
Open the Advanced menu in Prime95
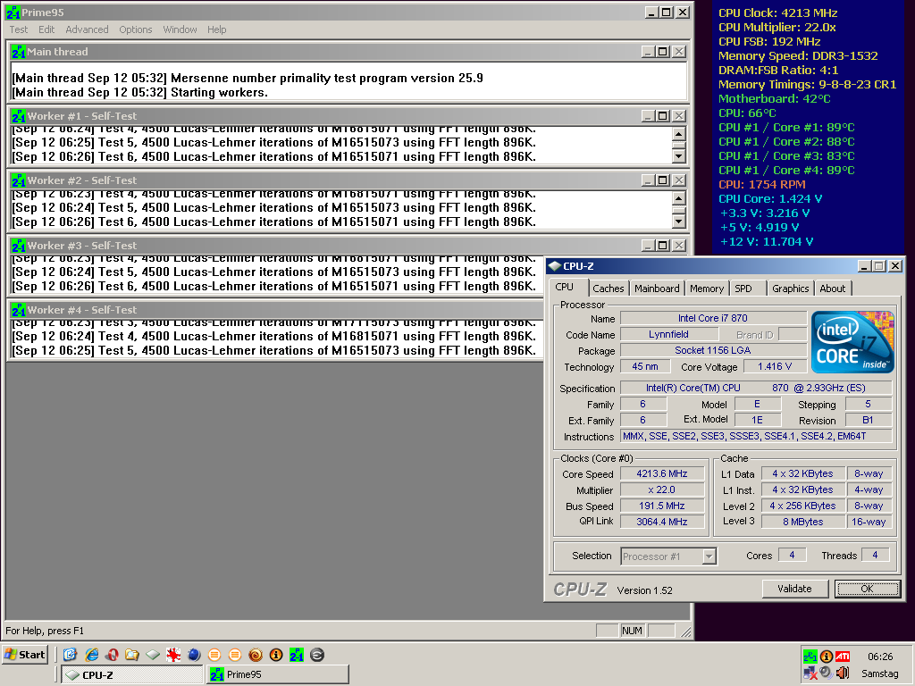[x=87, y=29]
